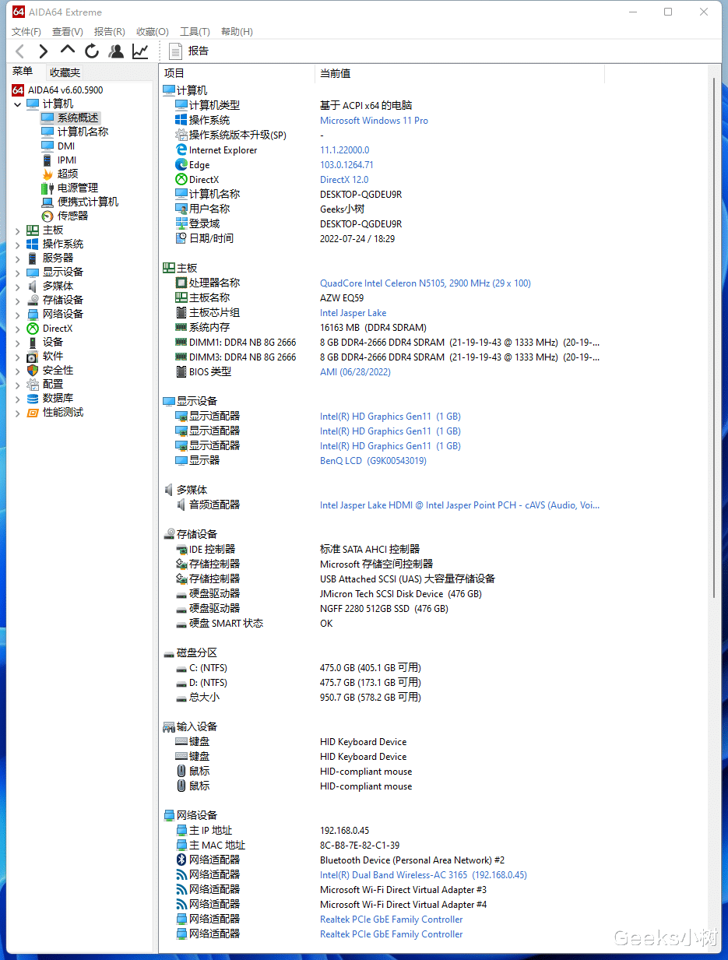
Task: Select the 超频 flame icon item
Action: click(x=47, y=174)
